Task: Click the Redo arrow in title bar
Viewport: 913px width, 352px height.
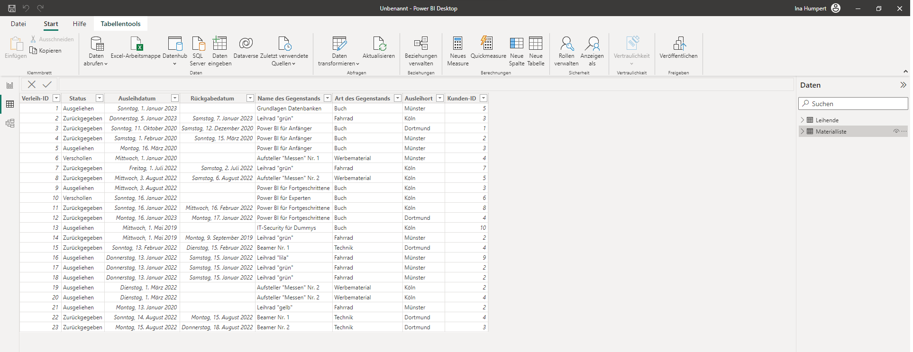Action: click(40, 8)
